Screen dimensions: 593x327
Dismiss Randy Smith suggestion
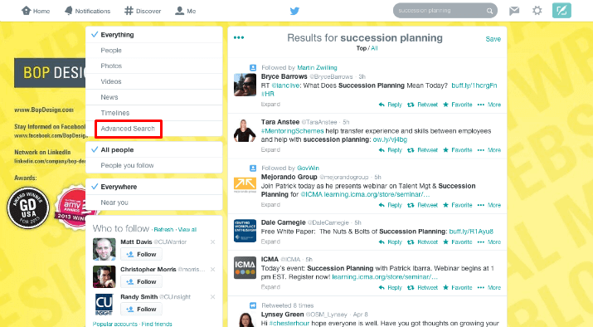(x=212, y=297)
